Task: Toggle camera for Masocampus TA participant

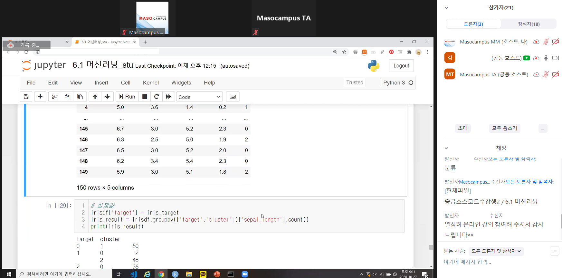Action: [555, 74]
